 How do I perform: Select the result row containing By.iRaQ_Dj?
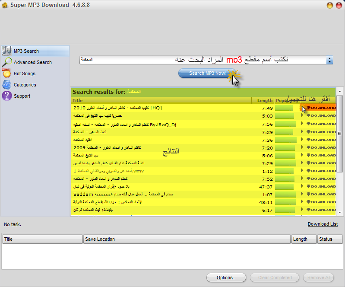203,124
